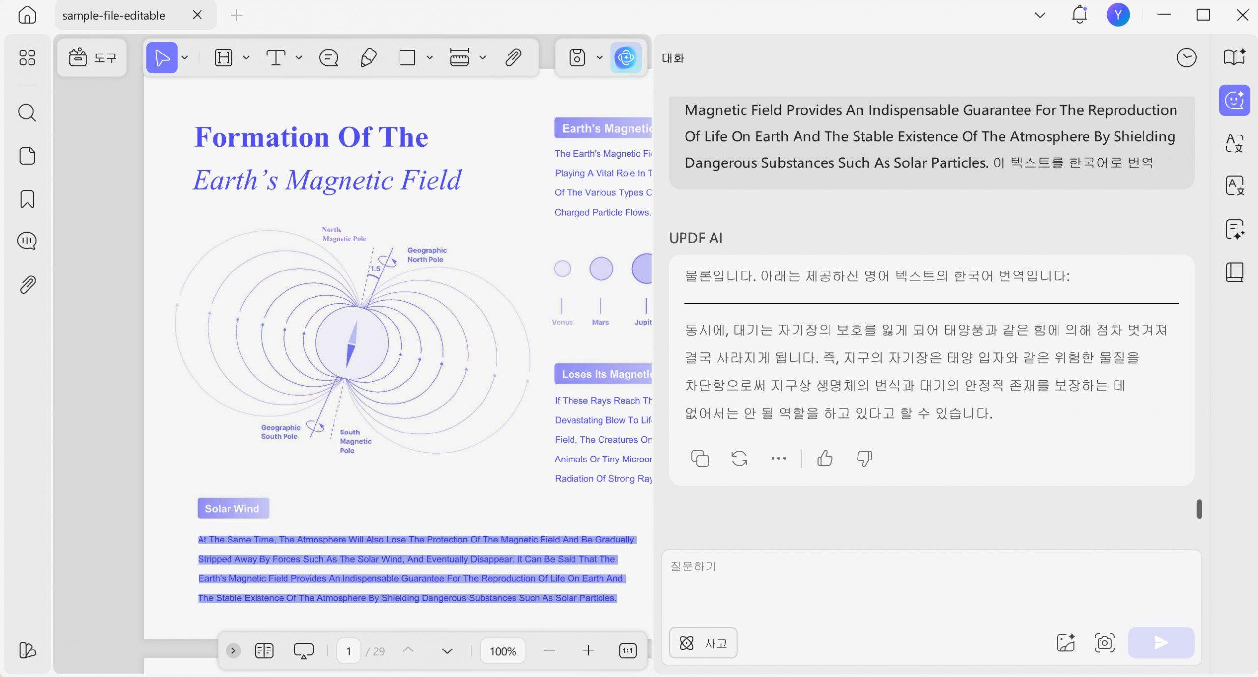Viewport: 1258px width, 677px height.
Task: Go to next page arrow
Action: [x=447, y=651]
